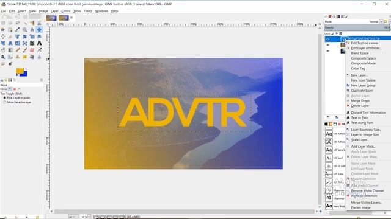Select the Free Select lasso tool
This screenshot has width=391, height=219.
18,23
